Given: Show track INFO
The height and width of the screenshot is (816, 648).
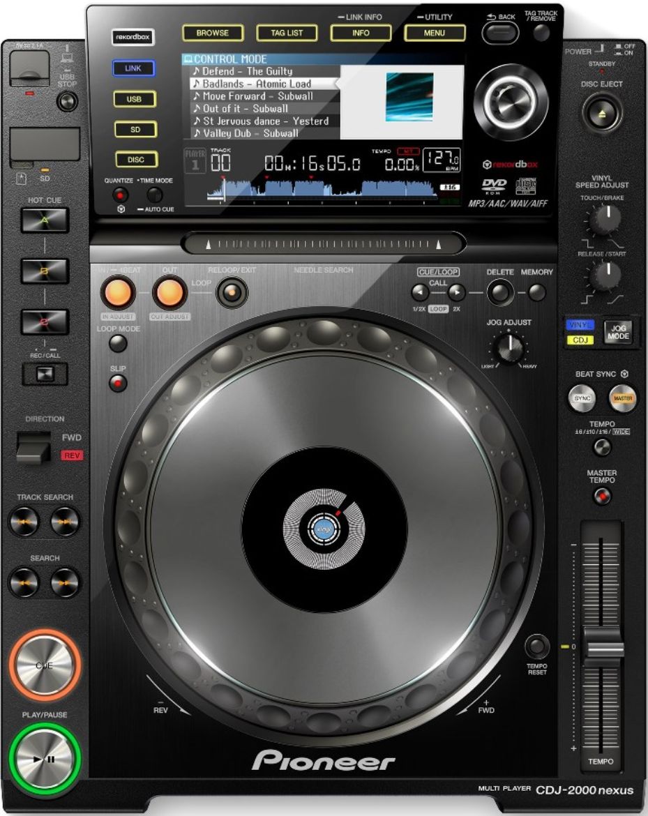Looking at the screenshot, I should [x=361, y=33].
